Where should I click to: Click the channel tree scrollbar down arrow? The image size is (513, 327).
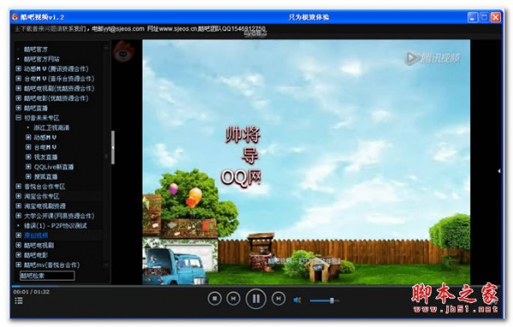pos(106,265)
